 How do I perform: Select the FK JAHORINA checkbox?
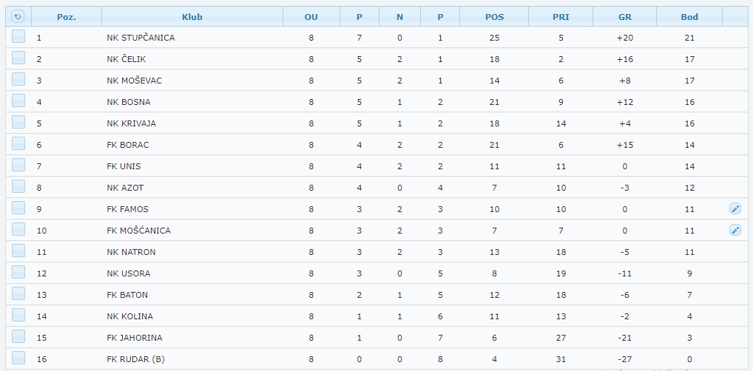pos(18,337)
